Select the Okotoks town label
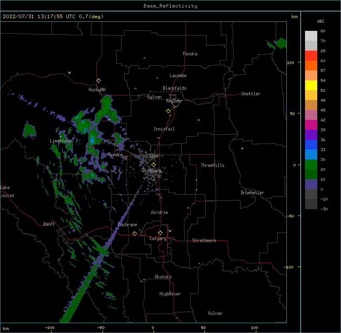The height and width of the screenshot is (333, 341). [x=163, y=277]
